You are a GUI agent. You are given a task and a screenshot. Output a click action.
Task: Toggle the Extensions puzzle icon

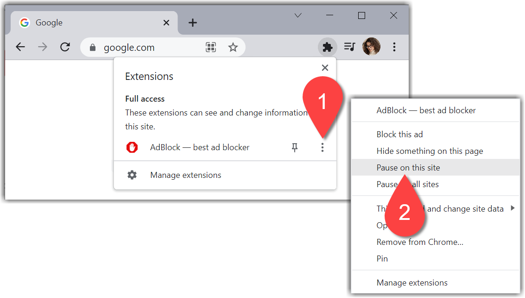(x=327, y=47)
